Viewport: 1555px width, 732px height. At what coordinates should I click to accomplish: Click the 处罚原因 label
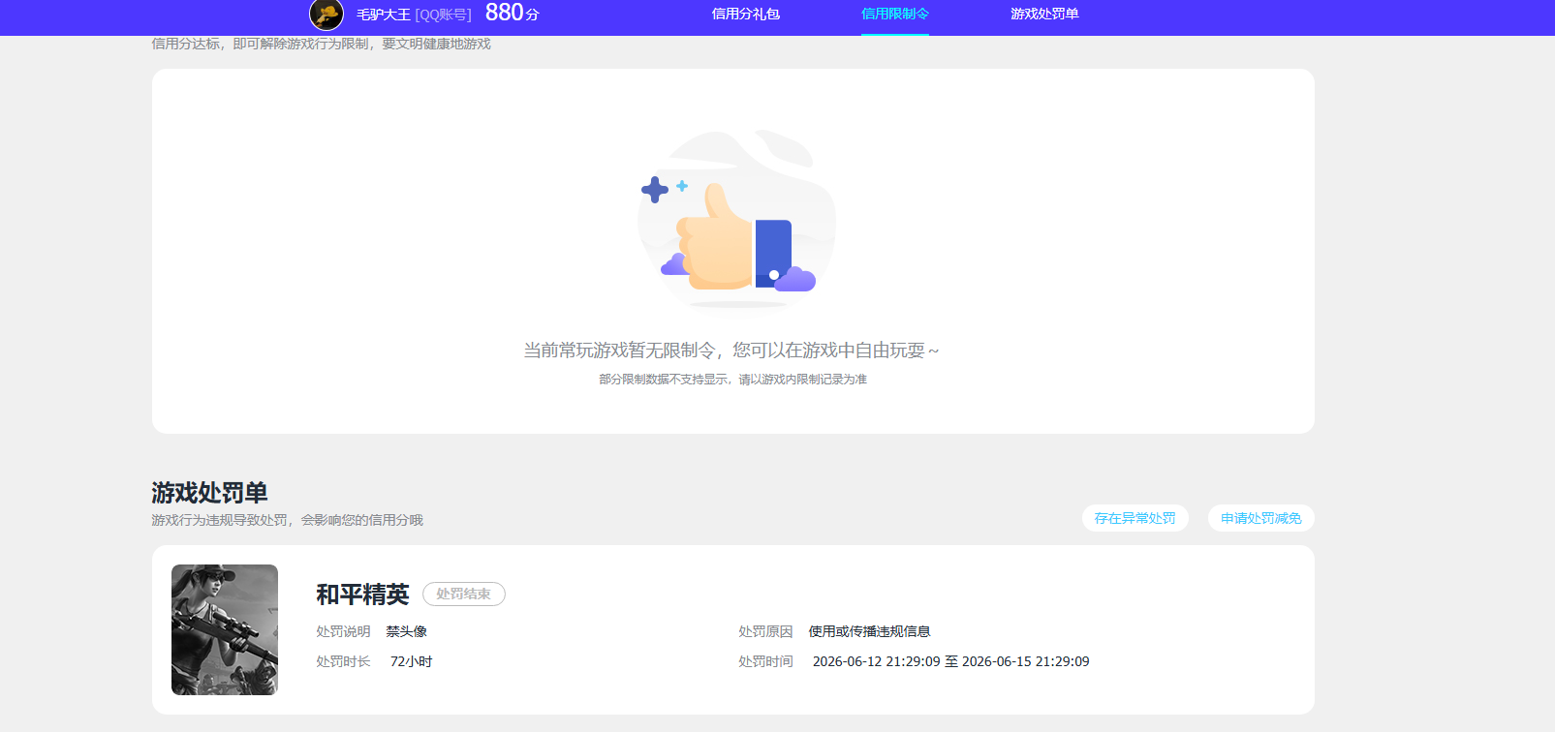[765, 631]
